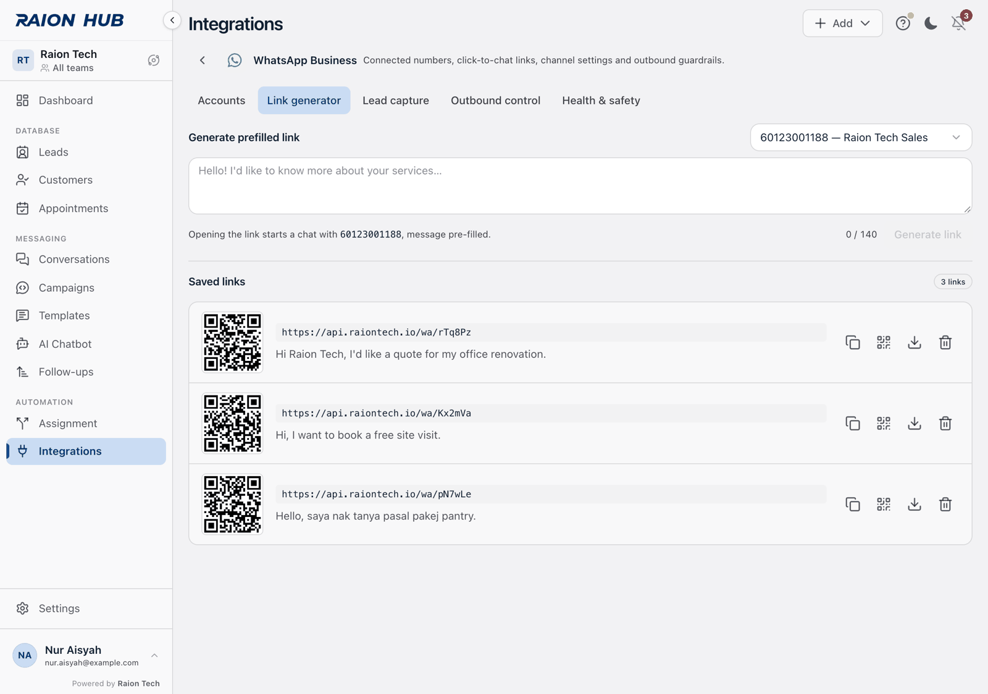
Task: Show QR code for Kx2mVa link
Action: coord(884,423)
